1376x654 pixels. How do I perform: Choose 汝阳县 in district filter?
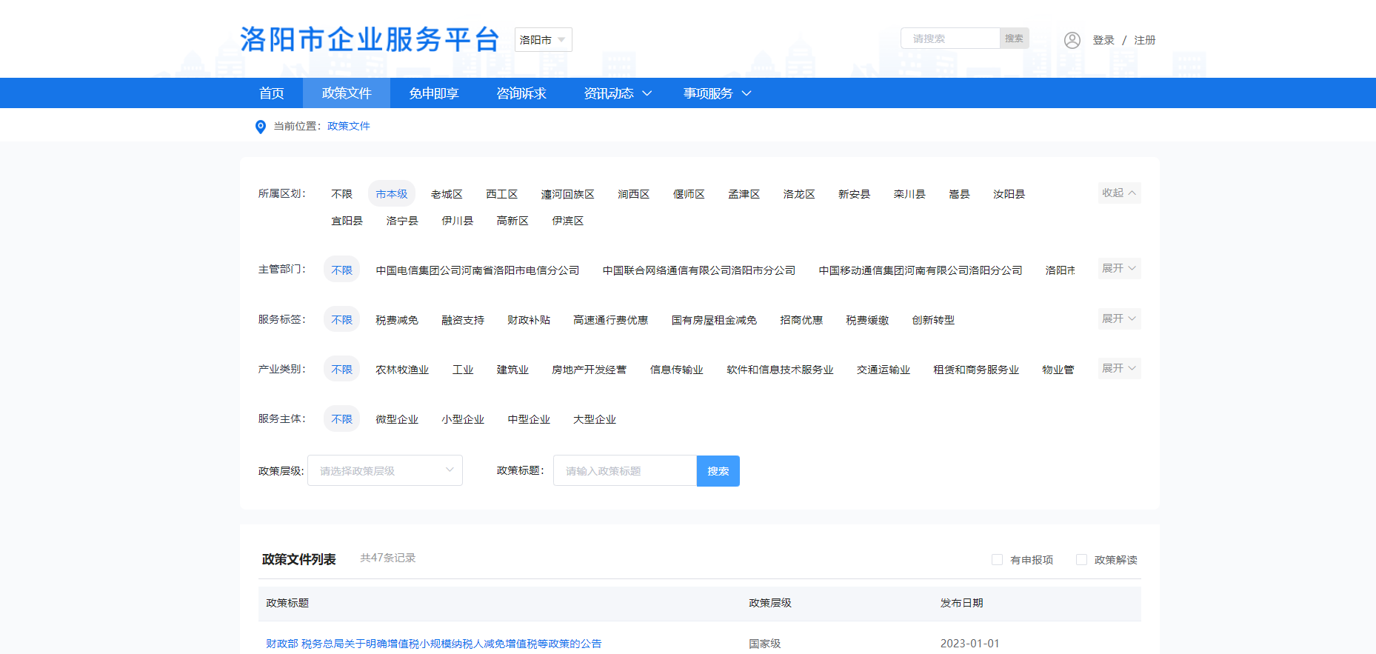[x=1009, y=194]
